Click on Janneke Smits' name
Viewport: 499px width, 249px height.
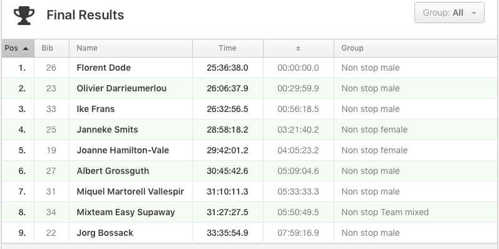pos(107,130)
